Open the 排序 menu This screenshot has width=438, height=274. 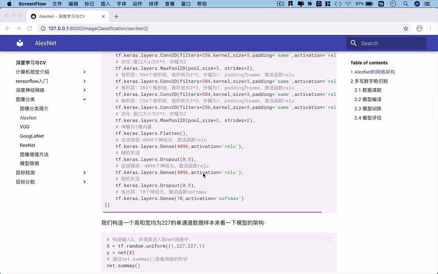[x=154, y=4]
